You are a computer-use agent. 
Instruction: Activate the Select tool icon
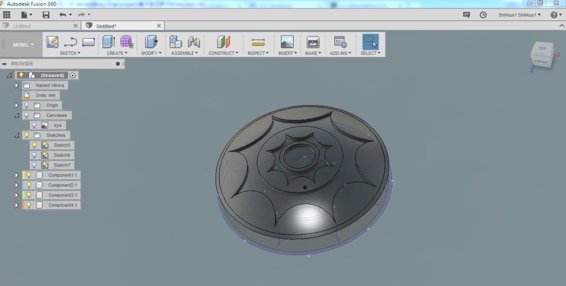(x=370, y=42)
